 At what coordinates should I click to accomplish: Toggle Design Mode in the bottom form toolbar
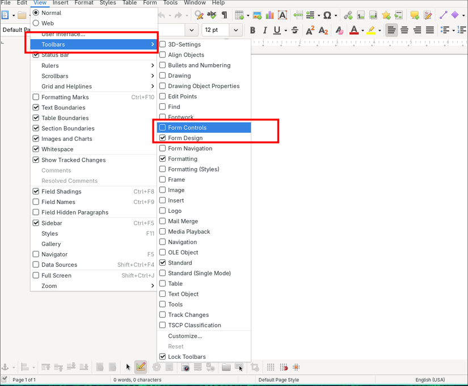(x=141, y=367)
